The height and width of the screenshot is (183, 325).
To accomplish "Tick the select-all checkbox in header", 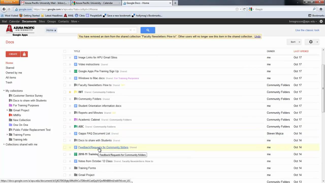I will click(65, 51).
